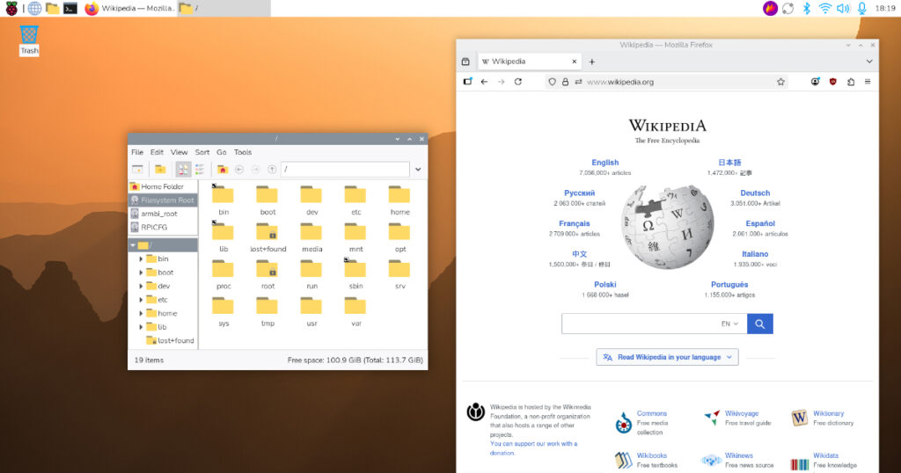Go up to parent folder in file manager

pos(272,169)
